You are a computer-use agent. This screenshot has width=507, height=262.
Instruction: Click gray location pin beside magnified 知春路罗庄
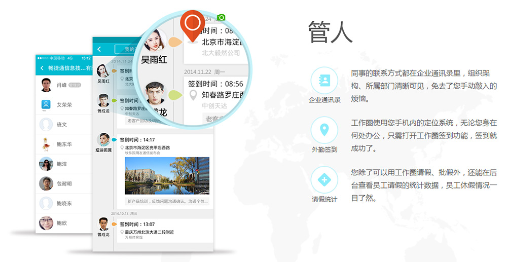tap(193, 95)
